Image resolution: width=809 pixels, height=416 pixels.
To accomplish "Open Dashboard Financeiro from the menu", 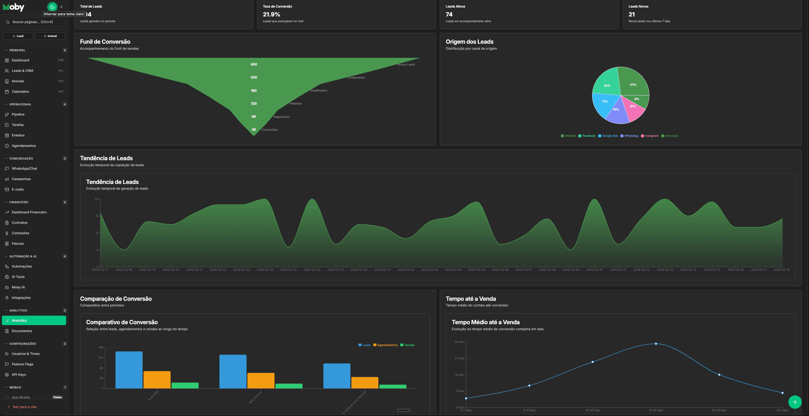I will [29, 212].
